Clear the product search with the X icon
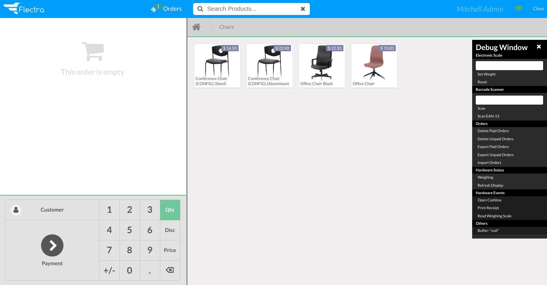The width and height of the screenshot is (547, 285). 303,9
